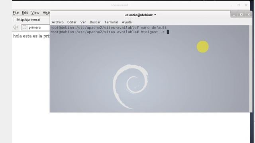
Task: Click the usuario@debian terminal title bar
Action: [140, 15]
